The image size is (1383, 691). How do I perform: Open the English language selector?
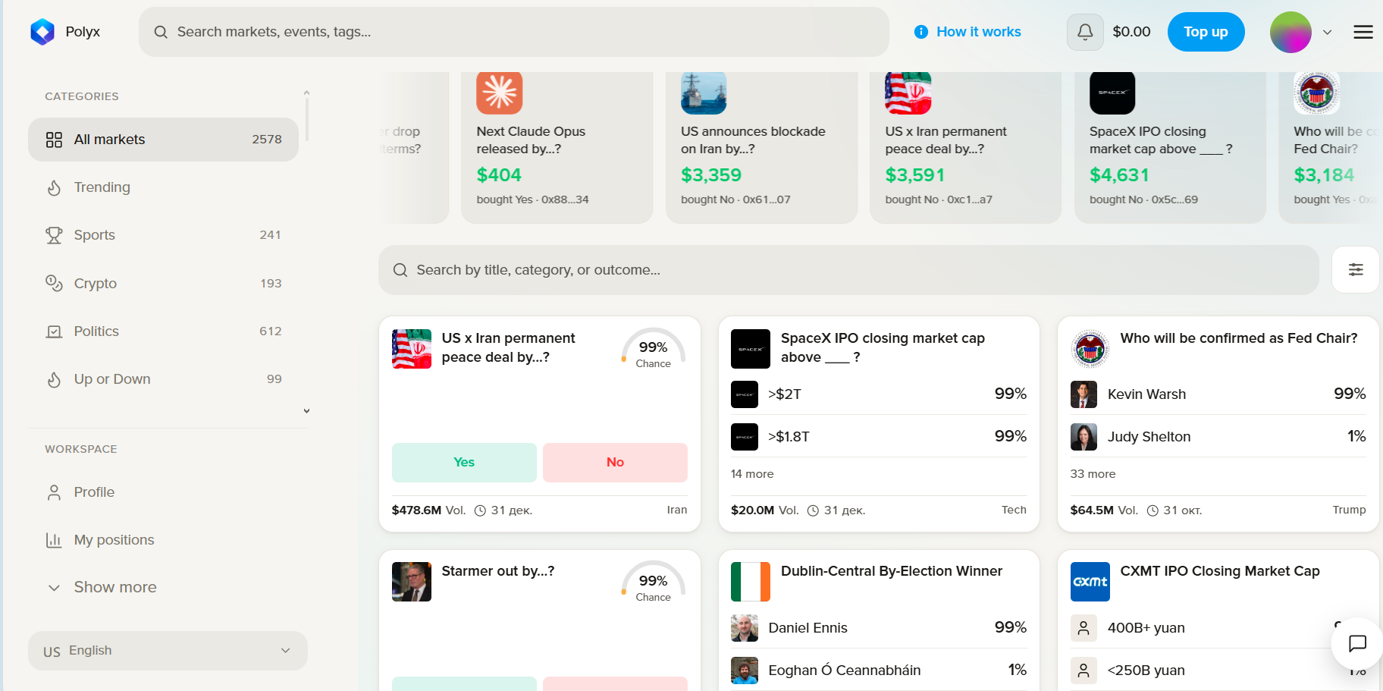(x=168, y=651)
